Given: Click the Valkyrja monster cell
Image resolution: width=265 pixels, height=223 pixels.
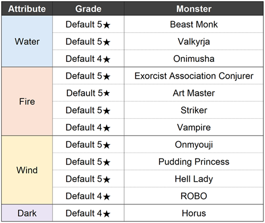Looking at the screenshot, I should (x=194, y=41).
